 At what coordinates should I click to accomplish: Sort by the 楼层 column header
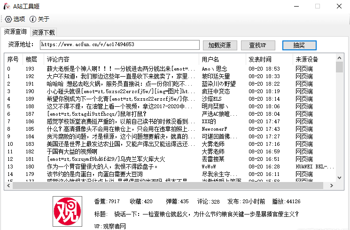pyautogui.click(x=33, y=59)
